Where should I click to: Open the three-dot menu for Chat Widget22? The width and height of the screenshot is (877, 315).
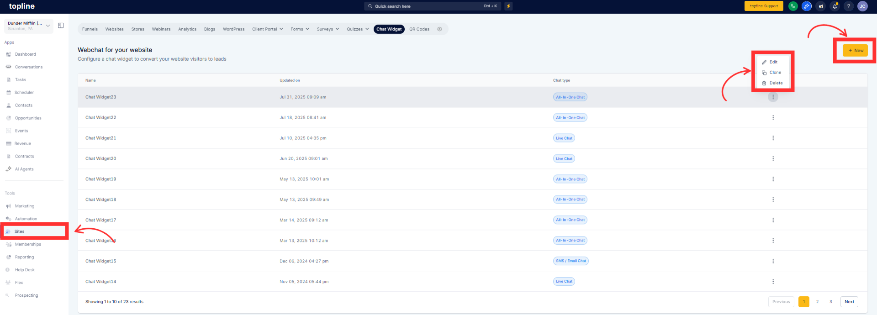tap(773, 118)
